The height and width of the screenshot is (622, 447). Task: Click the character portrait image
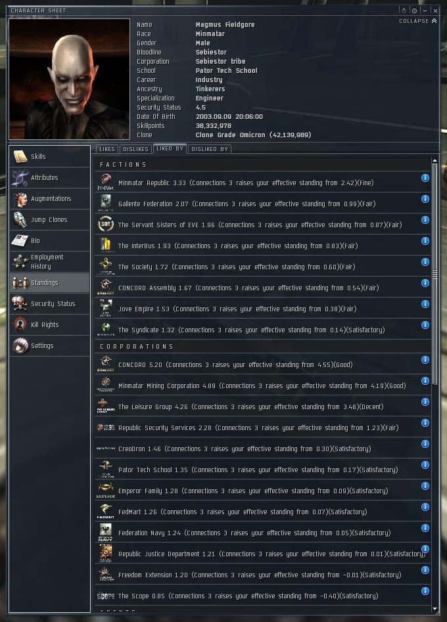pos(70,79)
